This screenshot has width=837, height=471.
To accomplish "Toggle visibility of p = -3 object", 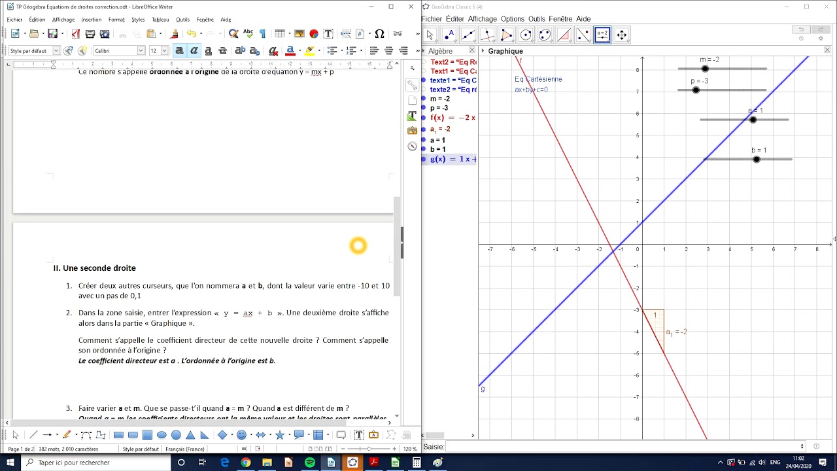I will point(424,108).
